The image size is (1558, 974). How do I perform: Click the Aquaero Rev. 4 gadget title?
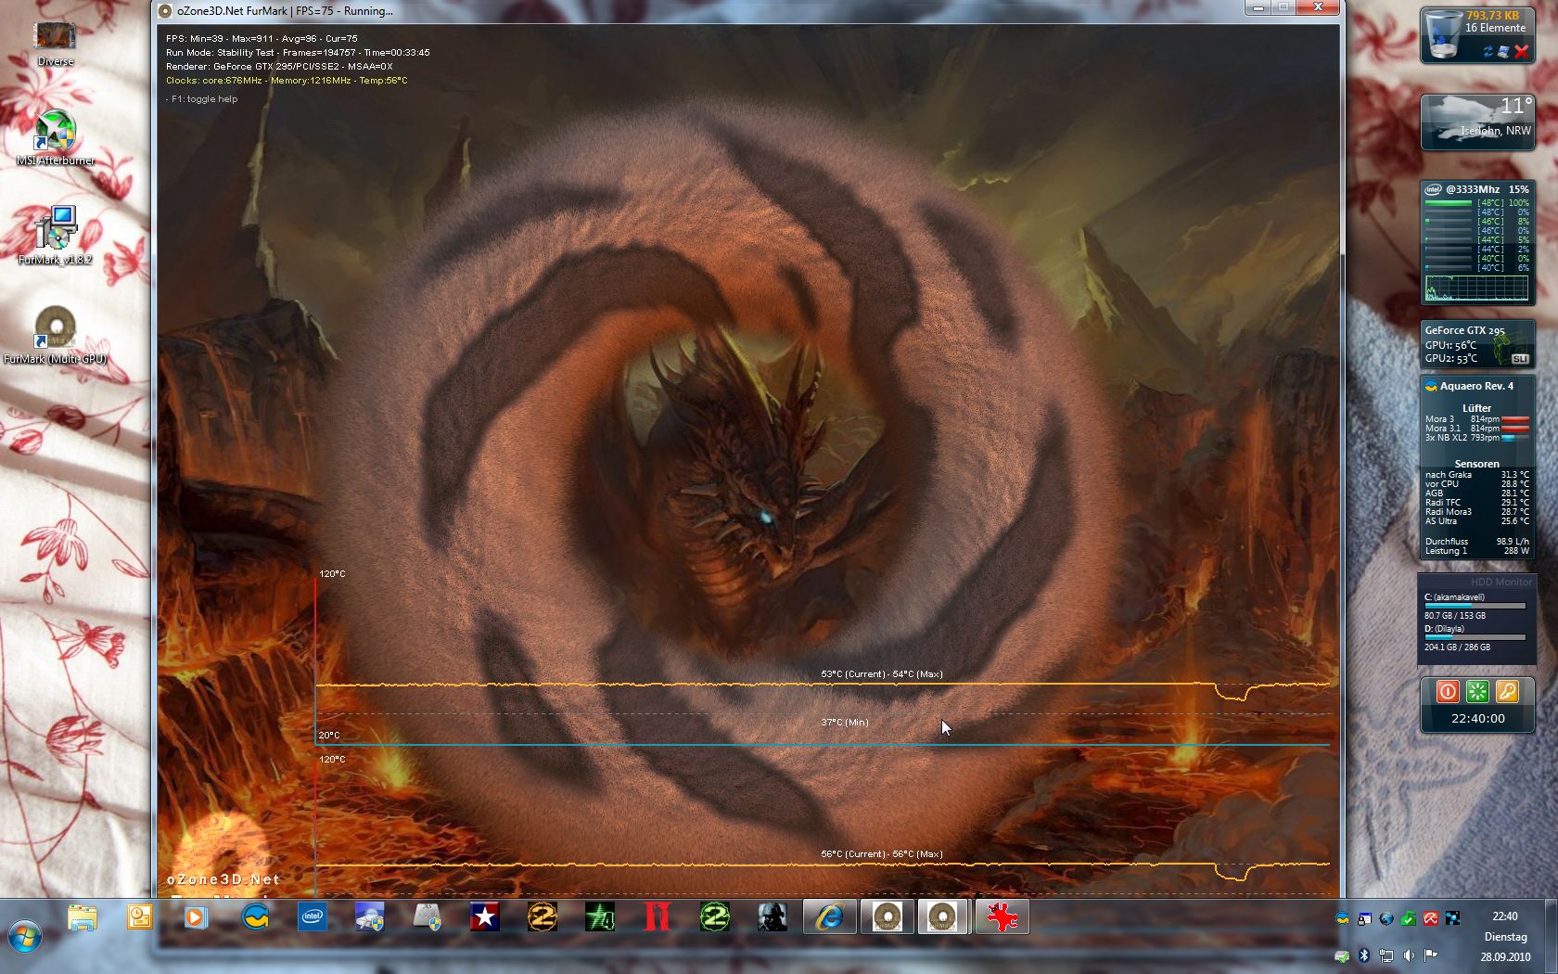tap(1476, 386)
